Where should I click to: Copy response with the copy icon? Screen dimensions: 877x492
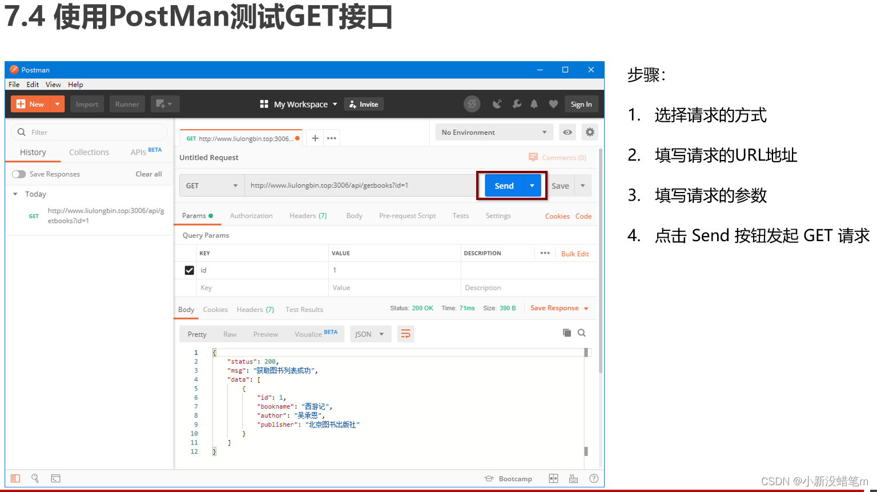[x=567, y=333]
